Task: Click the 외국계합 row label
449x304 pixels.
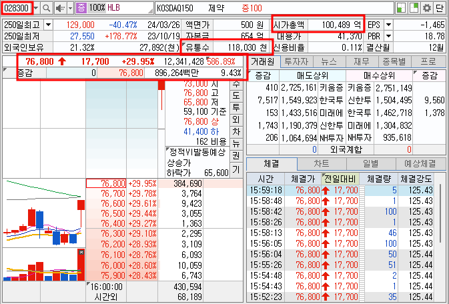Action: tap(346, 149)
